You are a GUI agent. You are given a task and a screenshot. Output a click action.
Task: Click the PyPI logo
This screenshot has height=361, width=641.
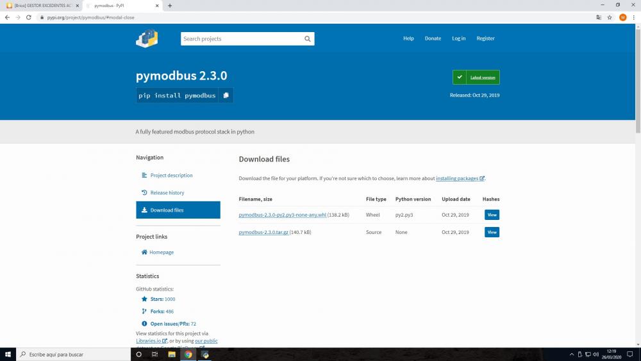[147, 38]
